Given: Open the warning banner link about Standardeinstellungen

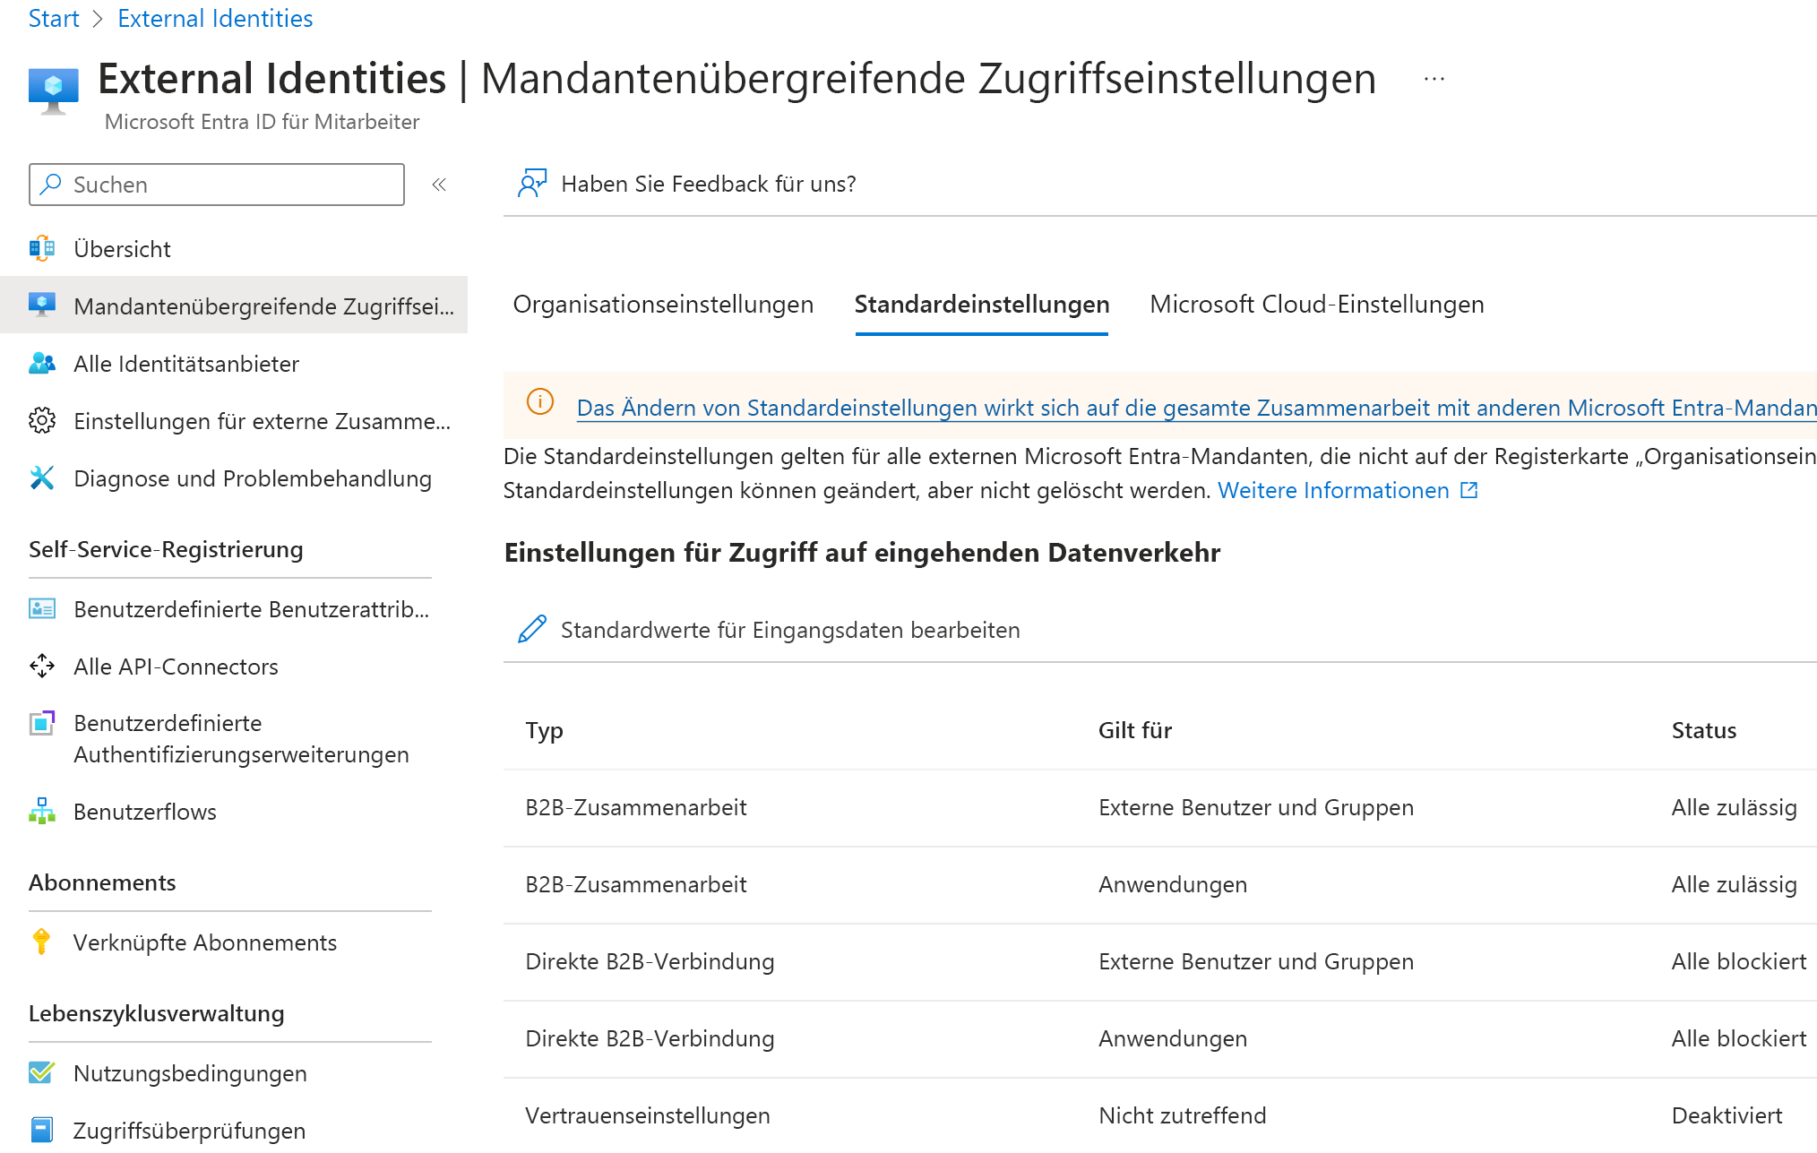Looking at the screenshot, I should pyautogui.click(x=1196, y=408).
